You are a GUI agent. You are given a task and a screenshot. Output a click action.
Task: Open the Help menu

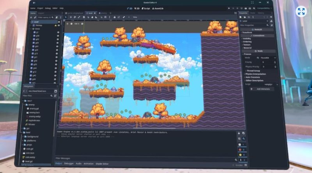pos(62,8)
